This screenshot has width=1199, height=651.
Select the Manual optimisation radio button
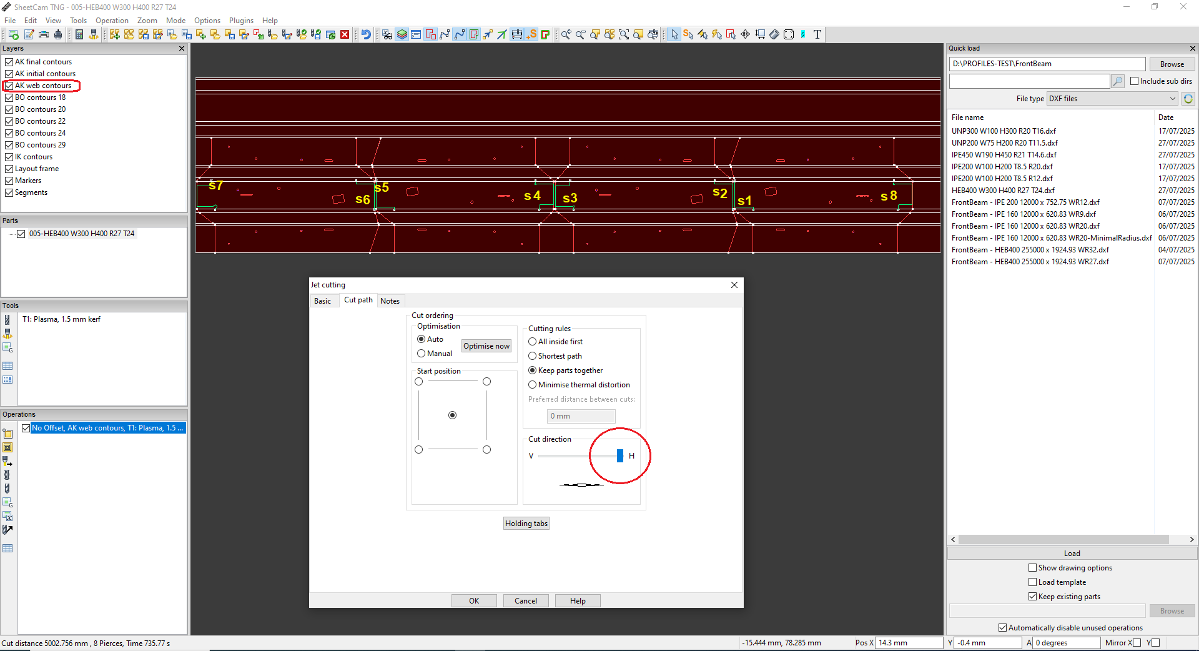click(422, 354)
